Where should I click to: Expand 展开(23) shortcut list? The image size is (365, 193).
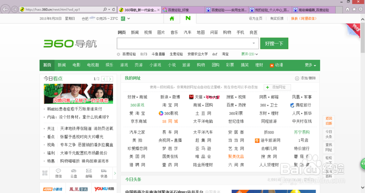tap(250, 54)
